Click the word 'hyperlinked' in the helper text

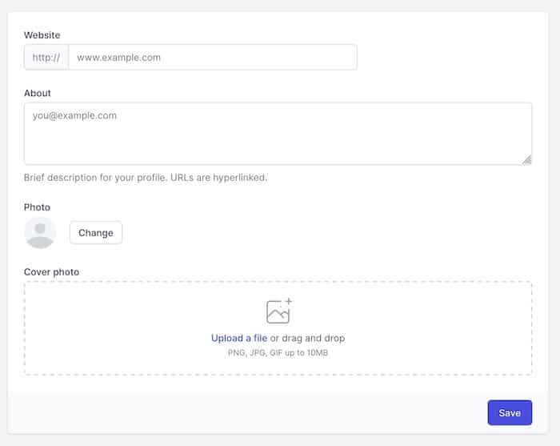240,178
